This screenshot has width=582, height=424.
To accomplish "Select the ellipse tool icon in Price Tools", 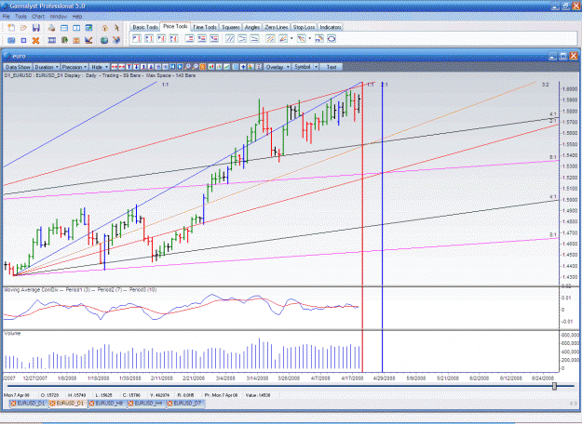I will [x=332, y=38].
